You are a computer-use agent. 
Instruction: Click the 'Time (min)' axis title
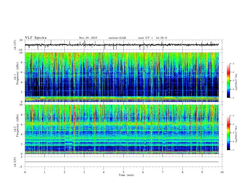126,175
